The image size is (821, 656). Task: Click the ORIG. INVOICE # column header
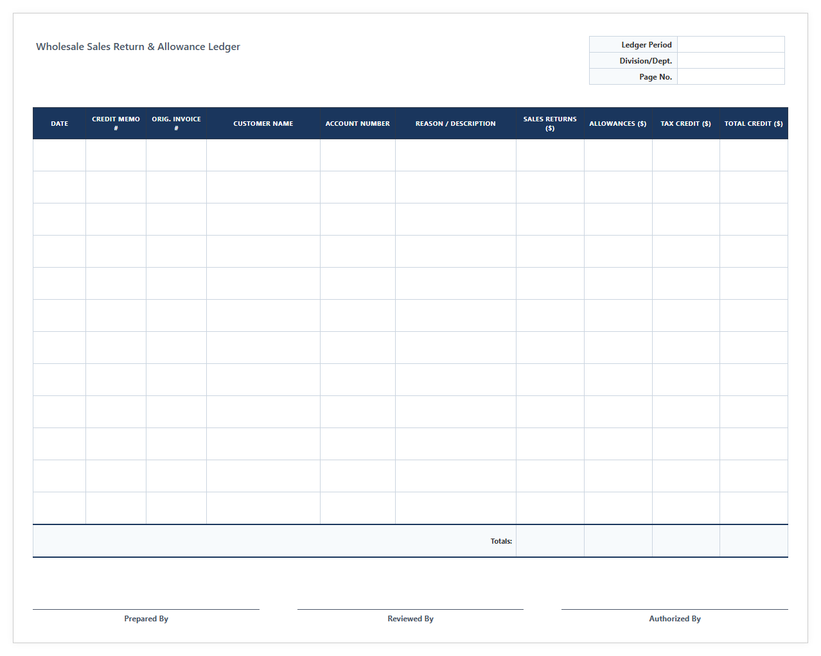pos(176,123)
